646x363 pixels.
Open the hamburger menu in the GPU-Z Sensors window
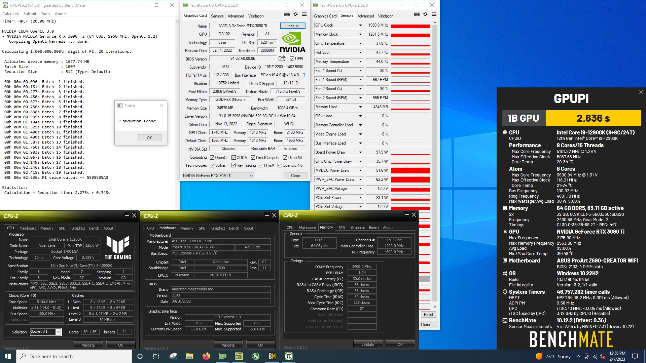(x=434, y=14)
